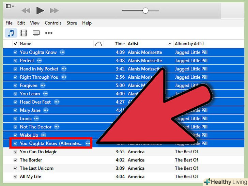Open options dots for Right Through You
Image resolution: width=248 pixels, height=186 pixels.
tap(64, 77)
